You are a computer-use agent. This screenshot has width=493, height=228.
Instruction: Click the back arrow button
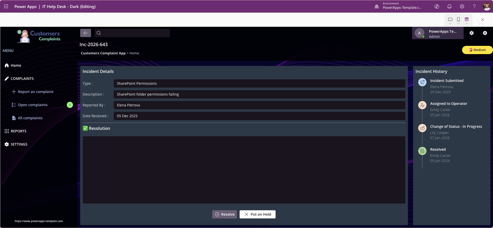pos(85,33)
